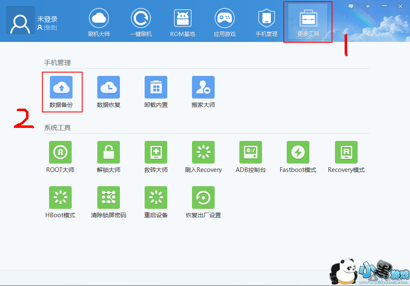Click the 未登录 status text
Viewport: 410px width, 286px height.
tap(47, 19)
